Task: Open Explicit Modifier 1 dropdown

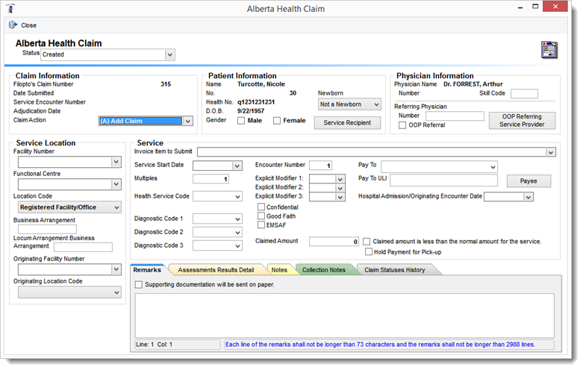Action: [x=340, y=179]
